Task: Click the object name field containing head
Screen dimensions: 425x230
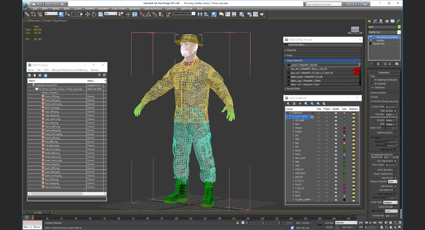Action: point(382,27)
